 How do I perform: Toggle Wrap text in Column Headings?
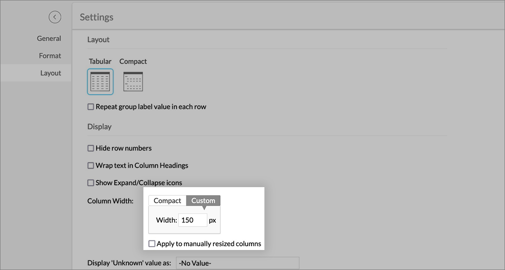pyautogui.click(x=91, y=166)
